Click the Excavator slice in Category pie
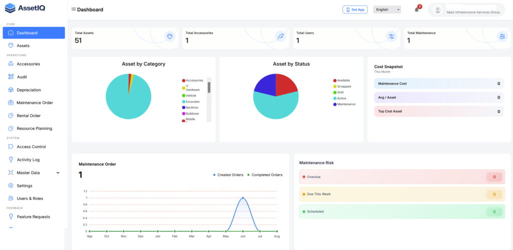The height and width of the screenshot is (250, 513). (x=128, y=101)
